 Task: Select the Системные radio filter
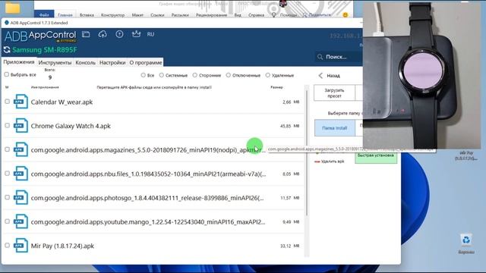162,75
